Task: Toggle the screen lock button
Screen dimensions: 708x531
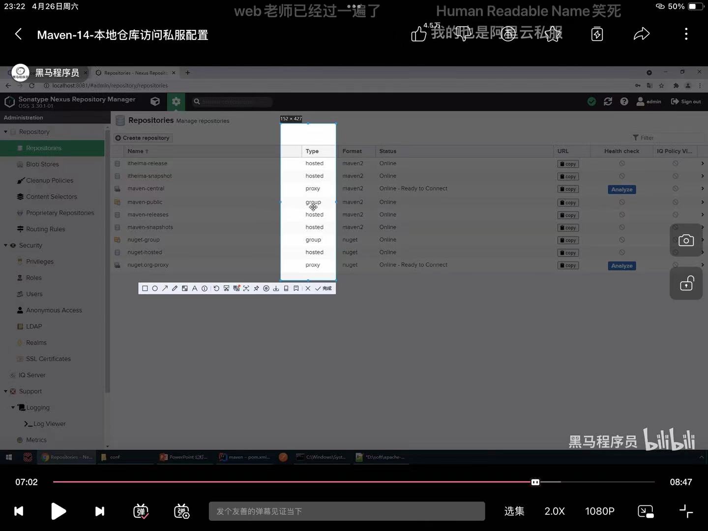Action: click(686, 283)
